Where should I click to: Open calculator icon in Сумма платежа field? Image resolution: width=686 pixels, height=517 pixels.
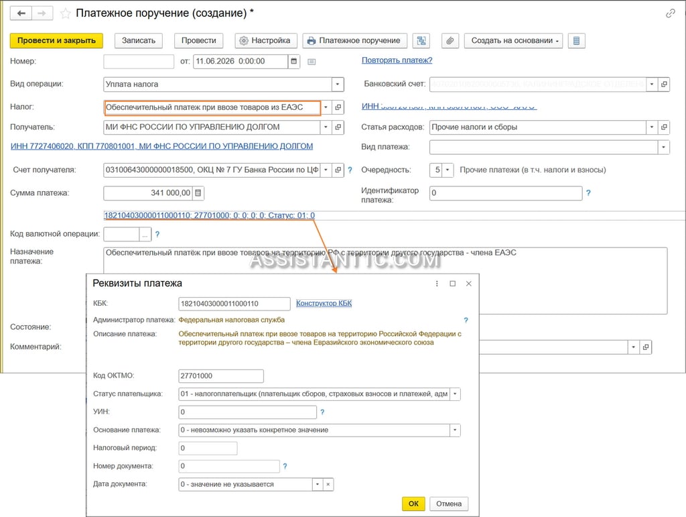click(x=198, y=193)
